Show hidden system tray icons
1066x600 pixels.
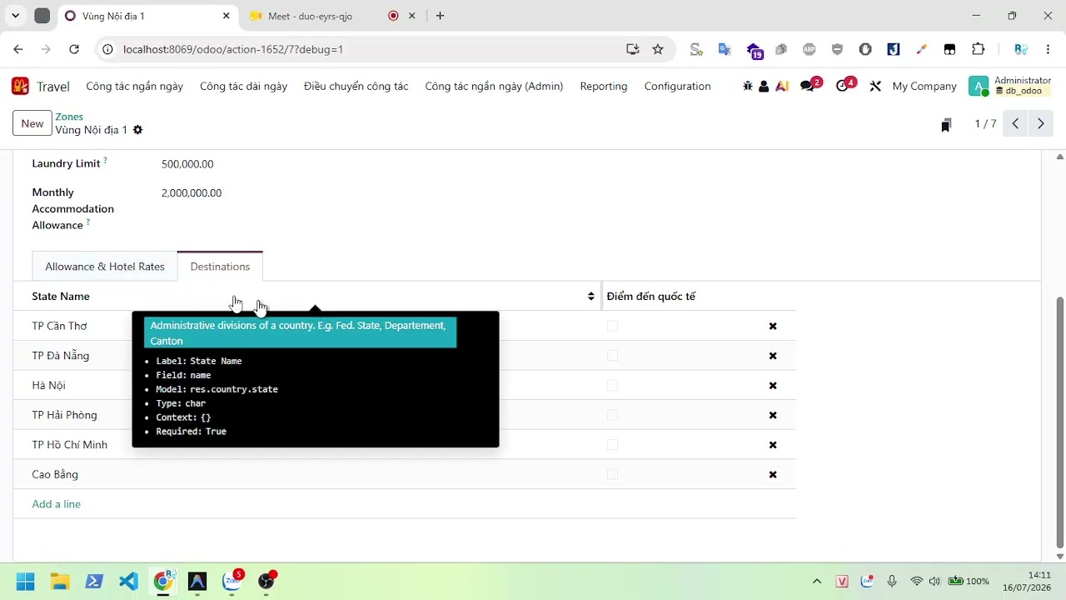tap(817, 581)
